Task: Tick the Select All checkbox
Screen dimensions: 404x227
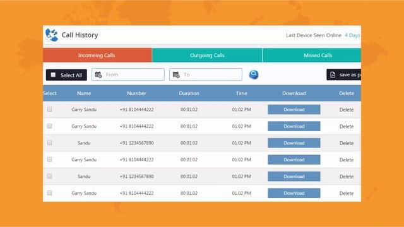Action: click(53, 74)
